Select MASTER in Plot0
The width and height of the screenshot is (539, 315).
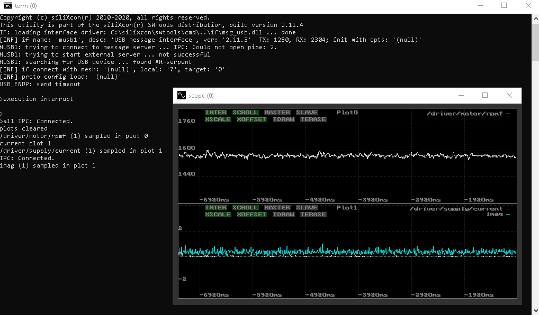[x=277, y=113]
